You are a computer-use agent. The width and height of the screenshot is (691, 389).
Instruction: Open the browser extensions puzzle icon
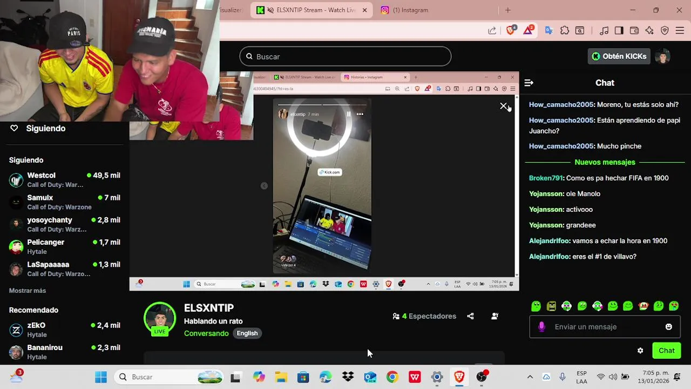565,31
